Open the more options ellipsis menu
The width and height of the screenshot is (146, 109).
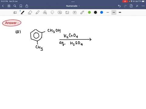pyautogui.click(x=143, y=6)
